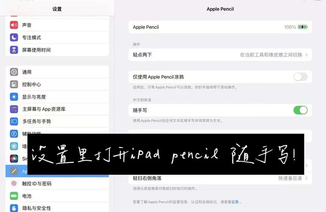326x212 pixels.
Task: Tap the Siri icon in sidebar
Action: tap(14, 159)
